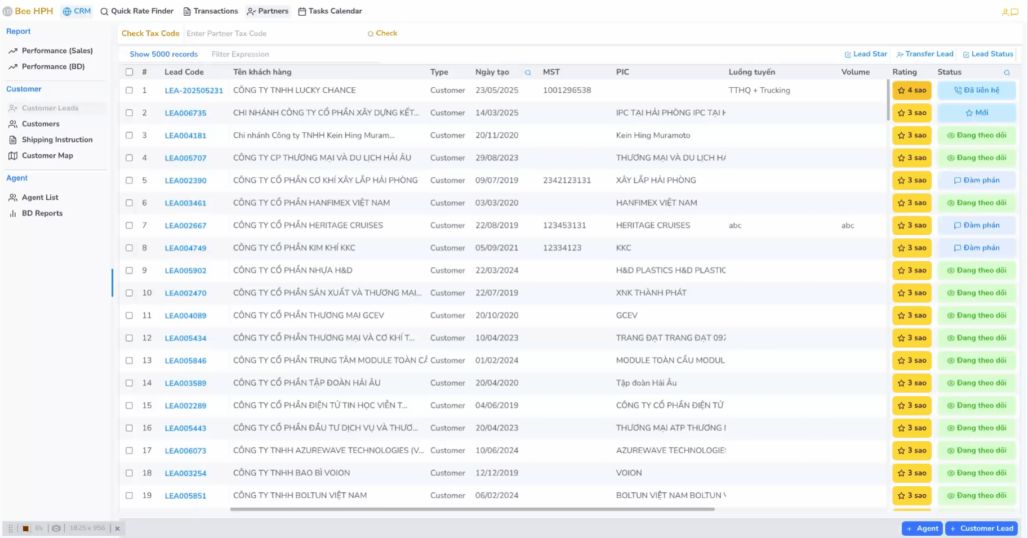Viewport: 1028px width, 538px height.
Task: Tick the checkbox for LEA005902
Action: pyautogui.click(x=129, y=270)
